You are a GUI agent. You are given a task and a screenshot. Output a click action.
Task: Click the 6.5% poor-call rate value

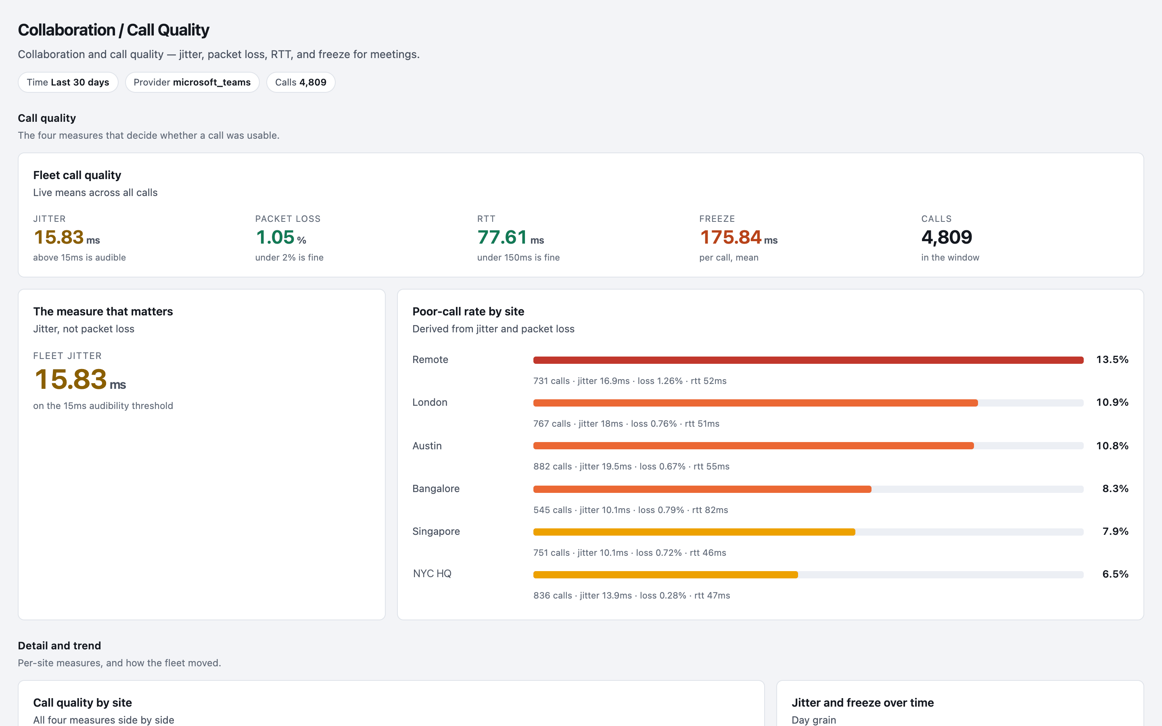point(1115,574)
